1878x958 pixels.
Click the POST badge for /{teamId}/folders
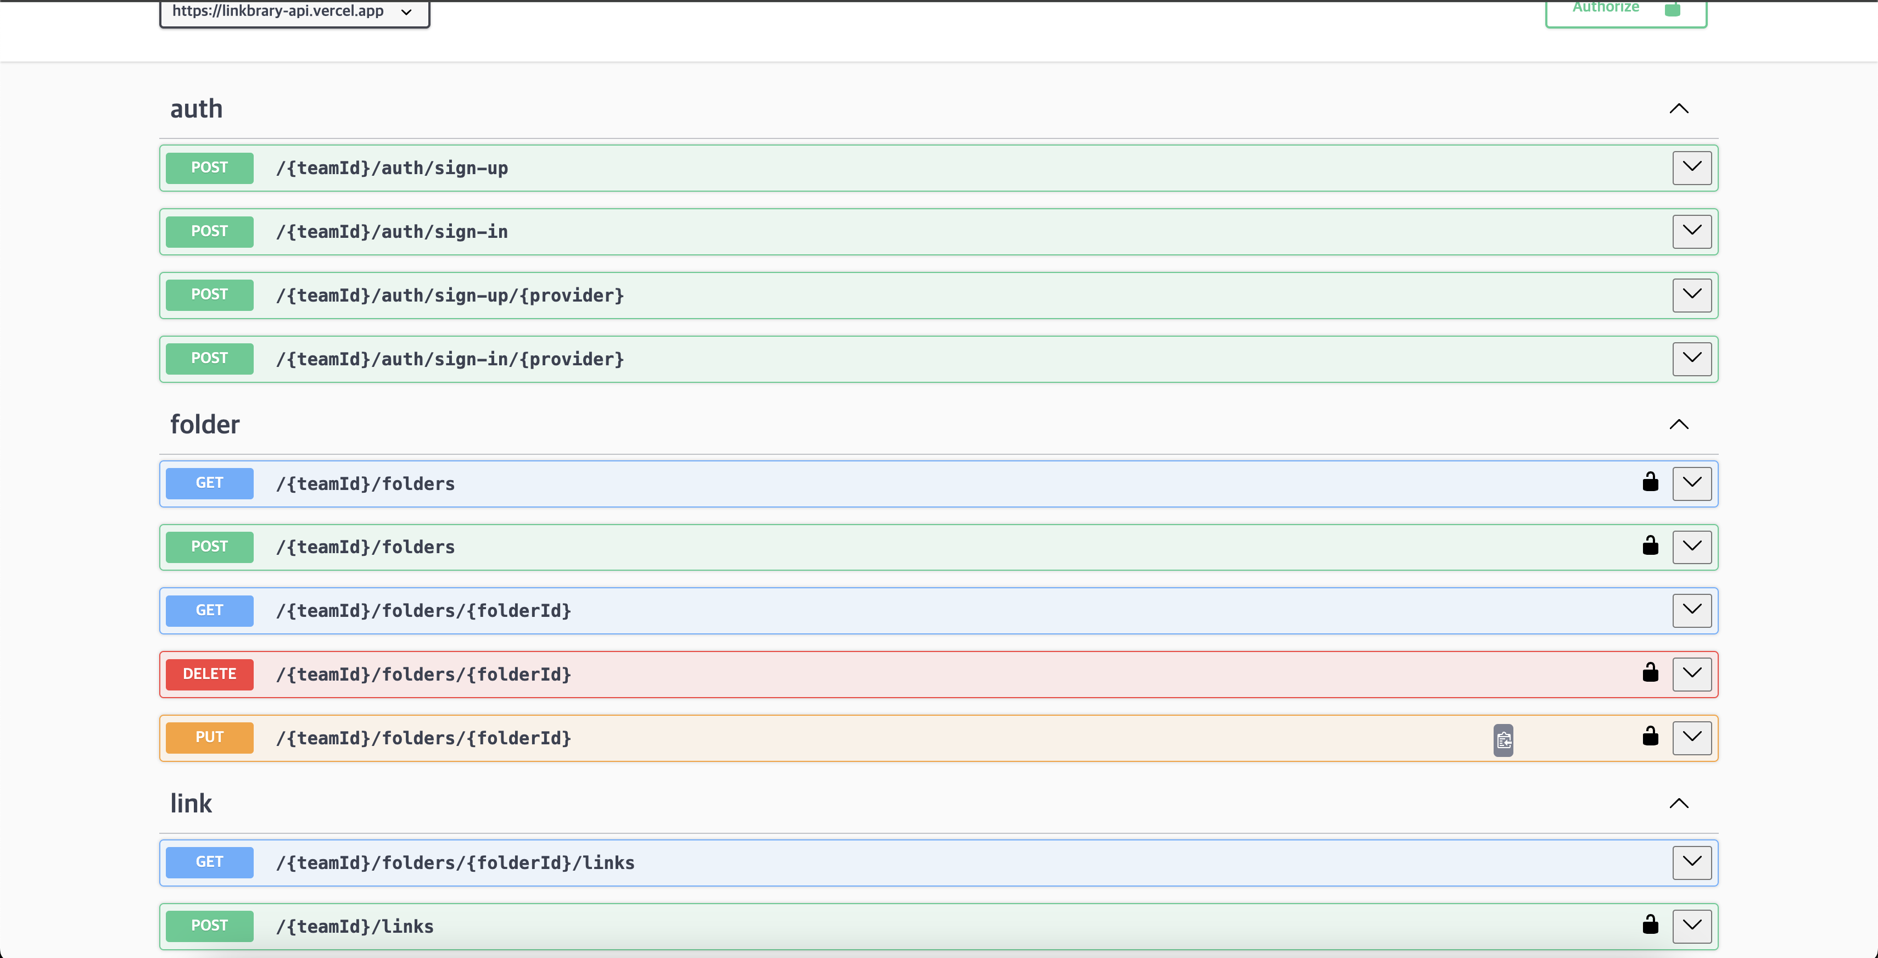pos(209,547)
